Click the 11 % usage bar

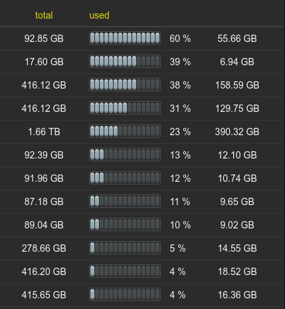tap(125, 201)
